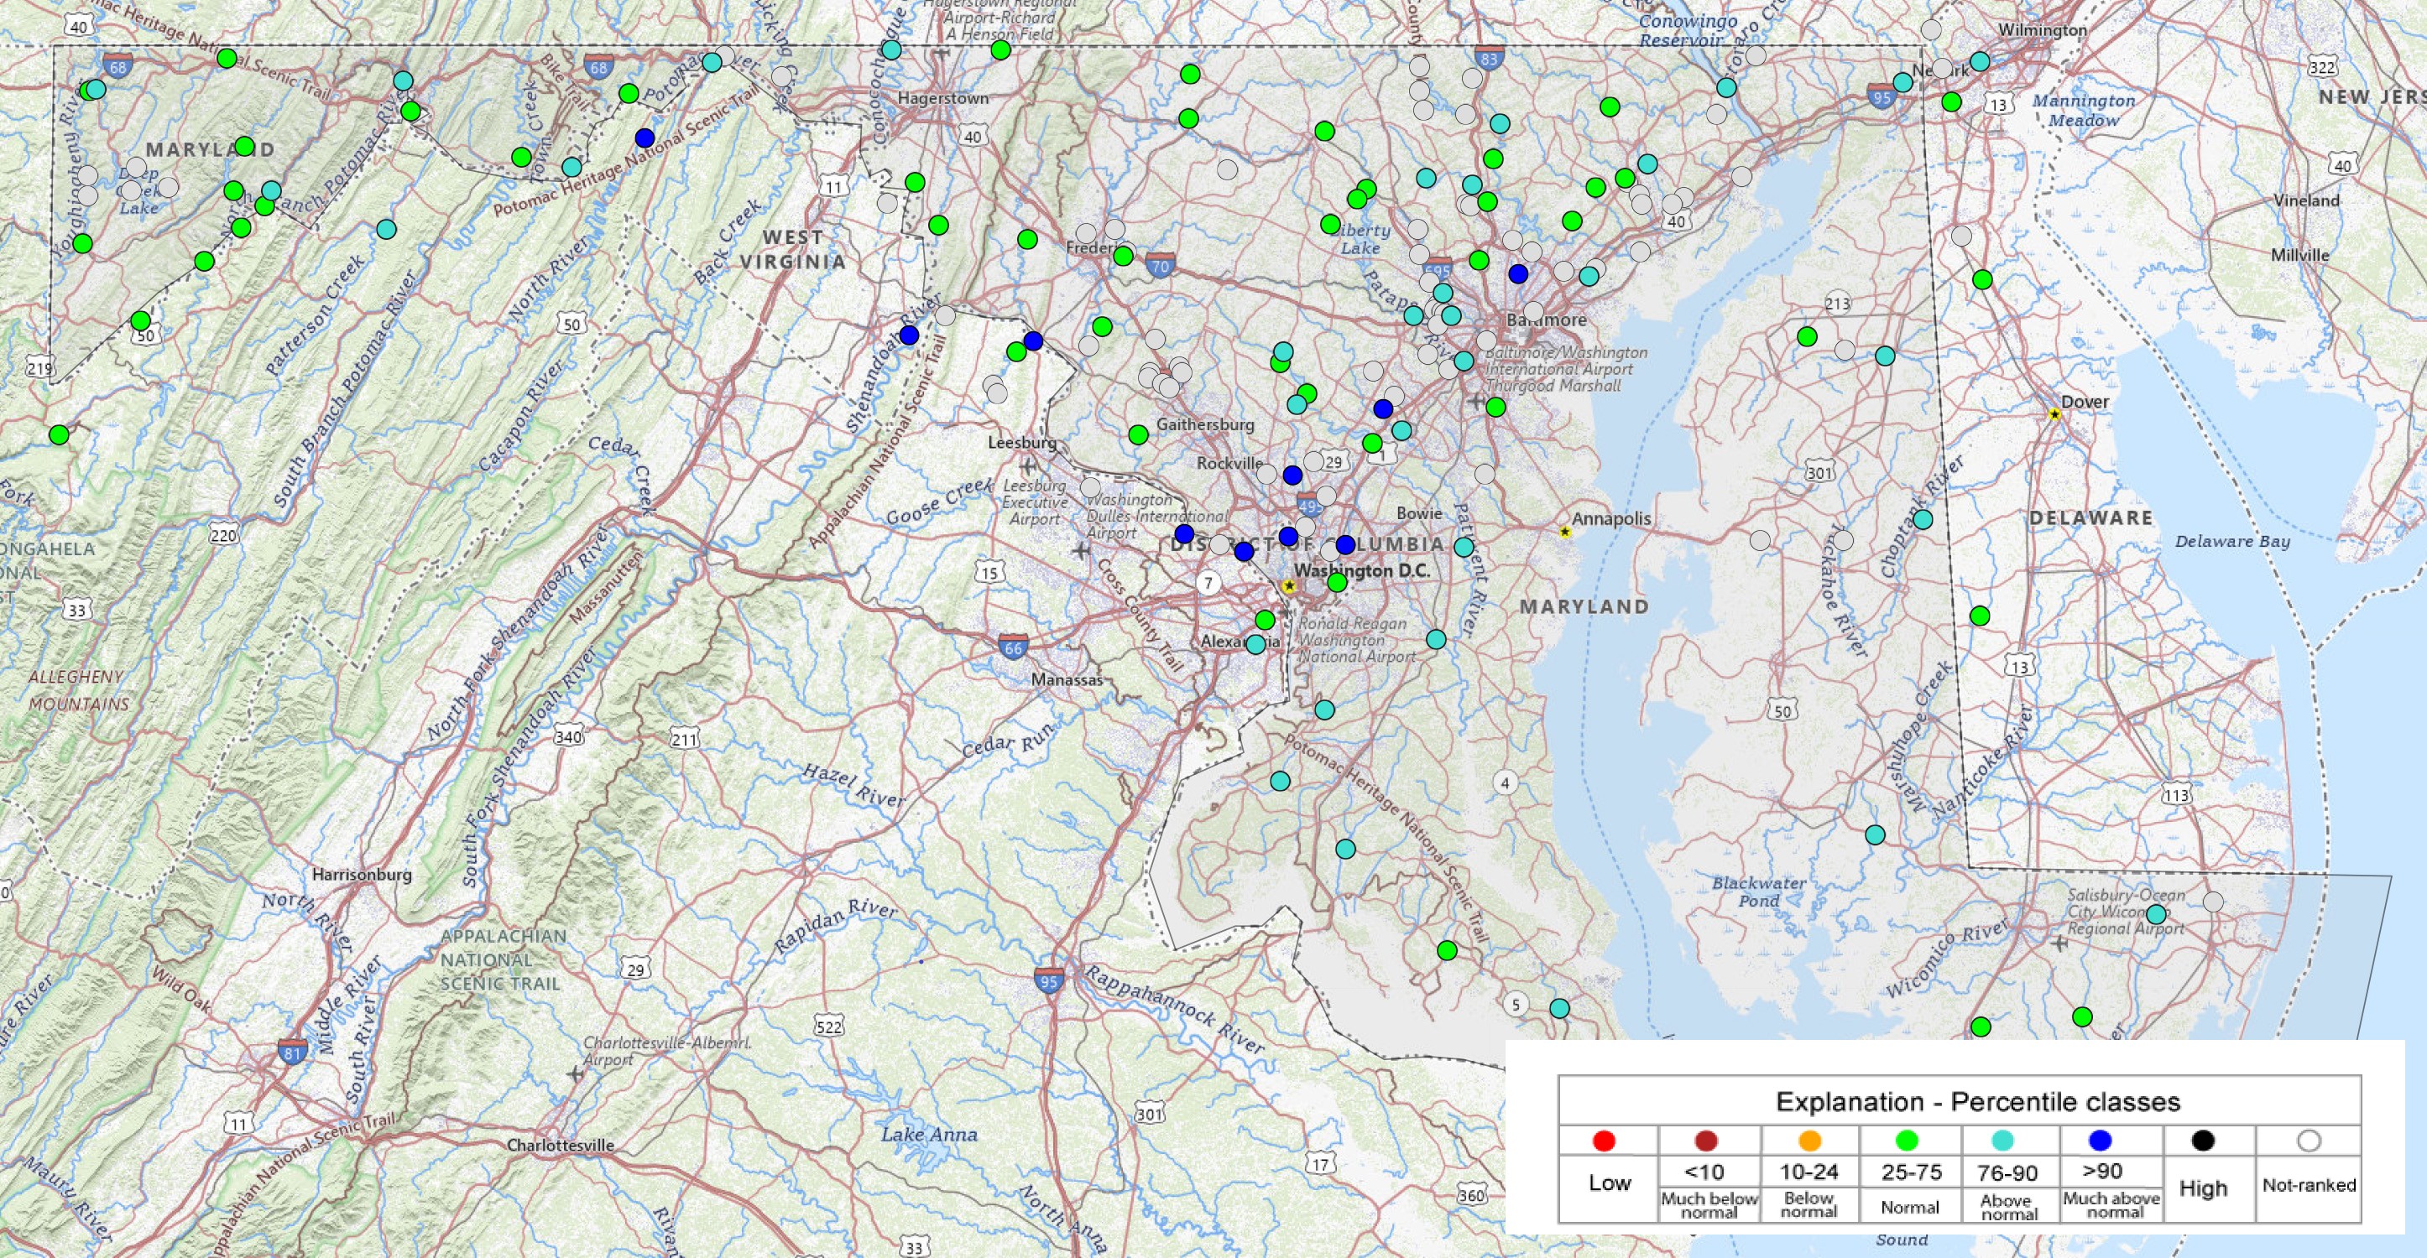Click the blue marker on Shenandoah River
The height and width of the screenshot is (1258, 2427).
click(908, 335)
